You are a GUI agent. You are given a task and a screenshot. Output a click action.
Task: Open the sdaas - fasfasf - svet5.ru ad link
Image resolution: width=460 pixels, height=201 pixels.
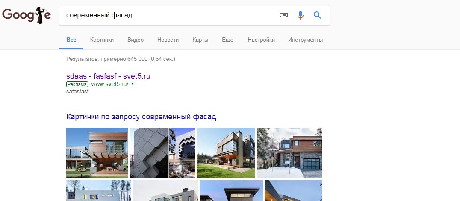[108, 76]
